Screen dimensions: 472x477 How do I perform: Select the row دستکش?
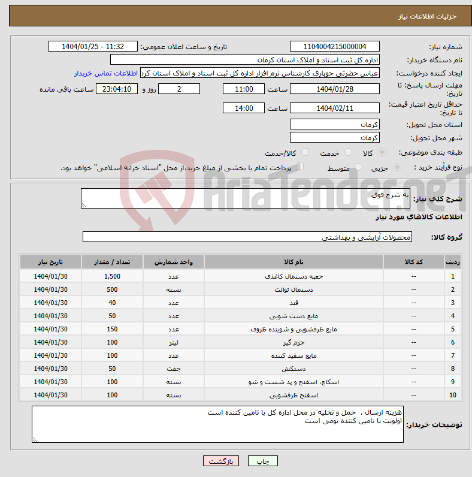coord(240,369)
